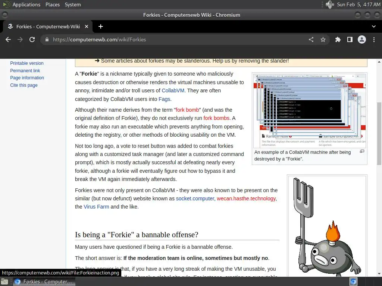Follow the CollabVM link
The width and height of the screenshot is (382, 286).
[x=173, y=90]
